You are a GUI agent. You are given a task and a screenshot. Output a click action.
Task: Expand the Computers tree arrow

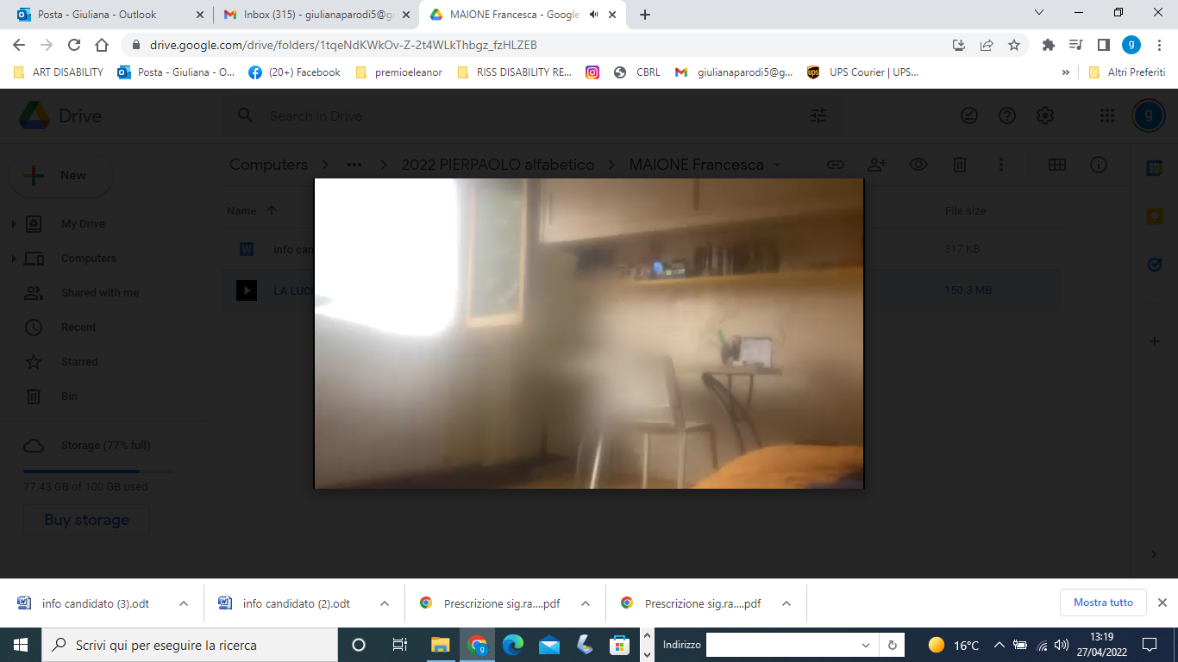coord(14,259)
